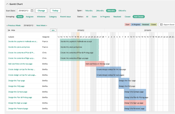Click the Hide columns arrow icon
Image resolution: width=175 pixels, height=114 pixels.
[x=9, y=30]
